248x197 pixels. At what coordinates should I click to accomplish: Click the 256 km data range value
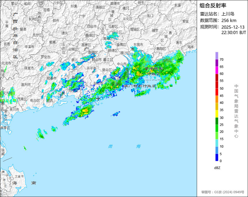[x=229, y=20]
